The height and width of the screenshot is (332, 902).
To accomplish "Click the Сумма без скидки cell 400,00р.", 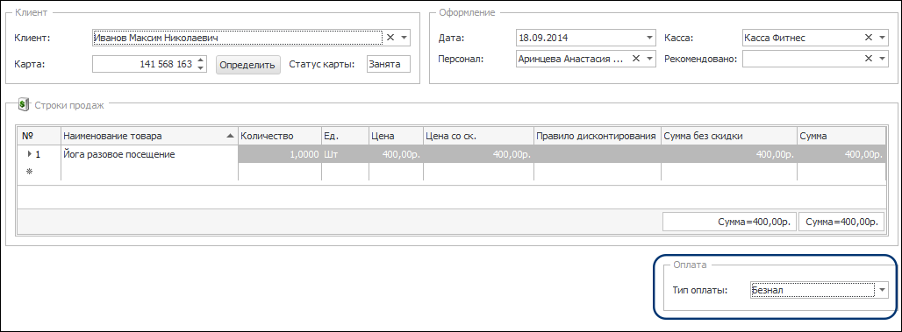I will [x=729, y=154].
